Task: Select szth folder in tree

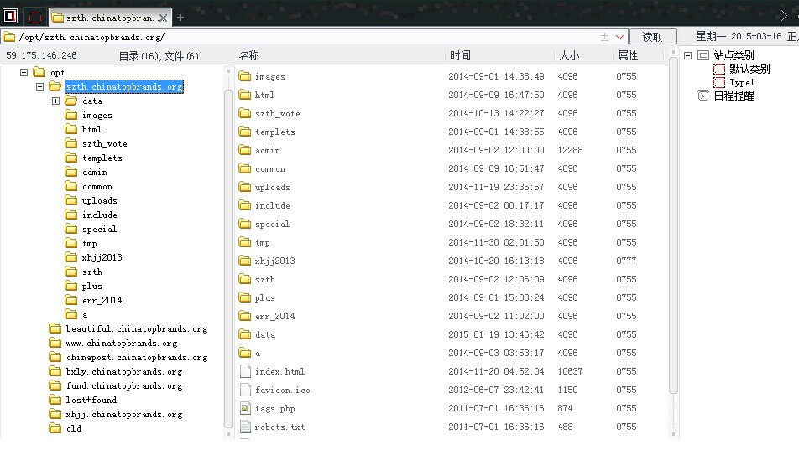Action: [92, 272]
